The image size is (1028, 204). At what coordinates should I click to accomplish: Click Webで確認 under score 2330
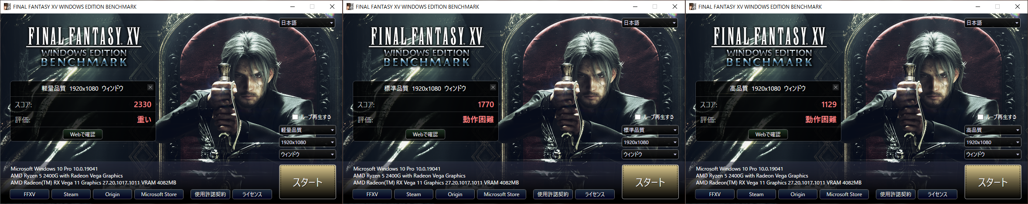tap(83, 134)
